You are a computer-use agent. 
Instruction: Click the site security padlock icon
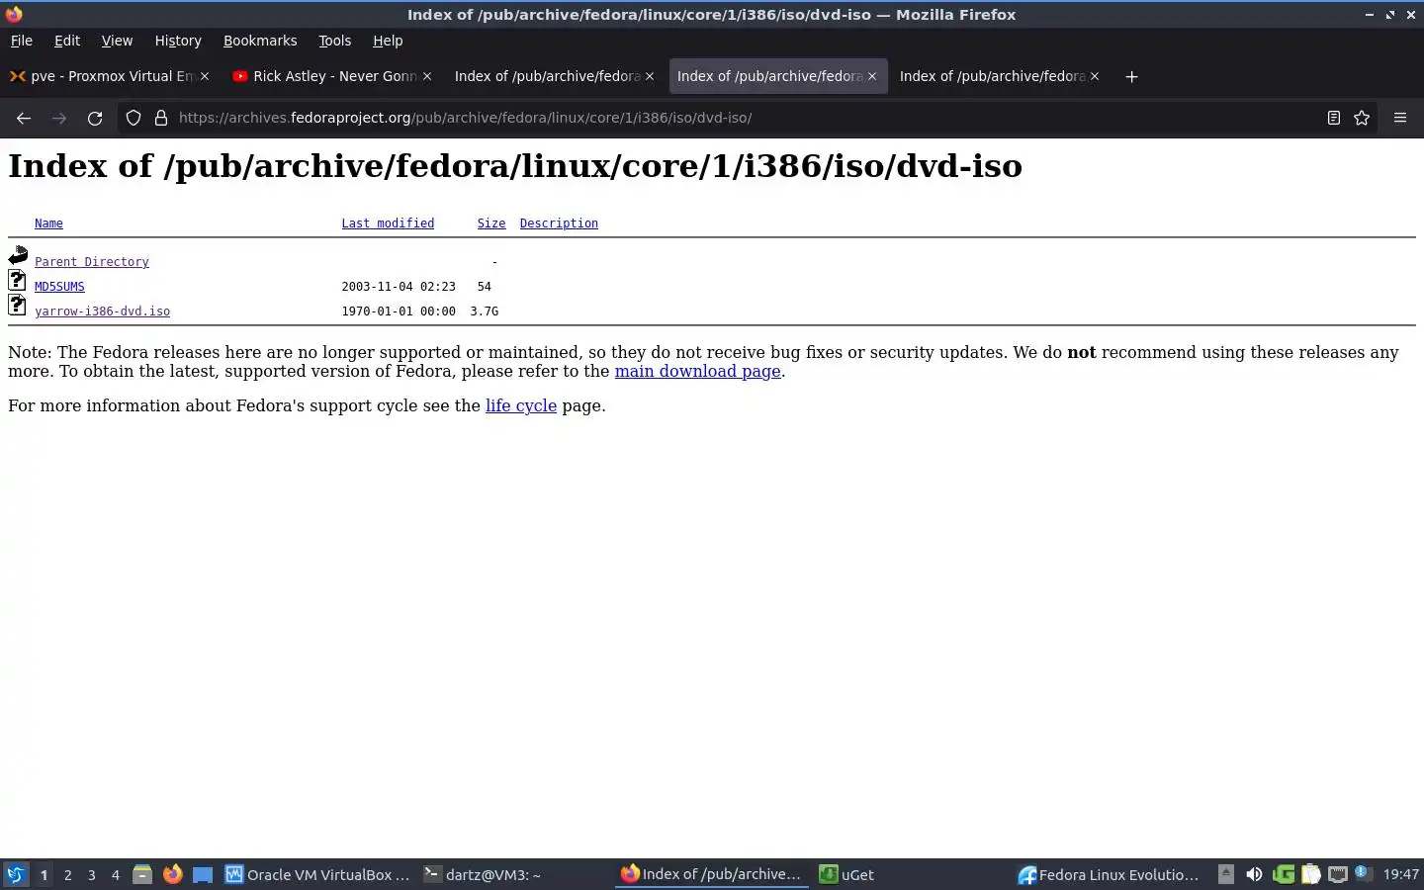click(x=161, y=118)
